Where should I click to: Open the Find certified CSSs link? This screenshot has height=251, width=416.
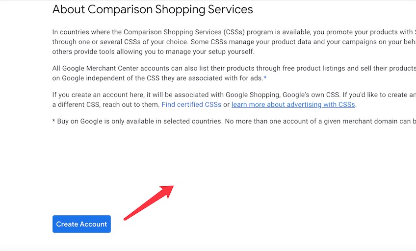pos(191,104)
